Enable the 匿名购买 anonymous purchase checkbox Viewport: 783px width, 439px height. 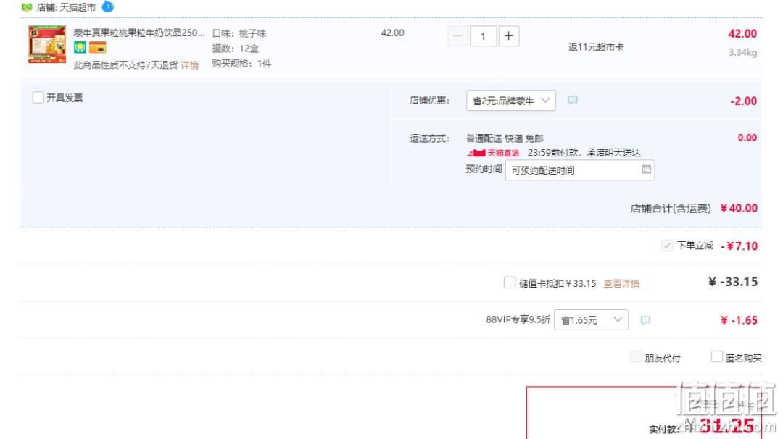pyautogui.click(x=716, y=356)
